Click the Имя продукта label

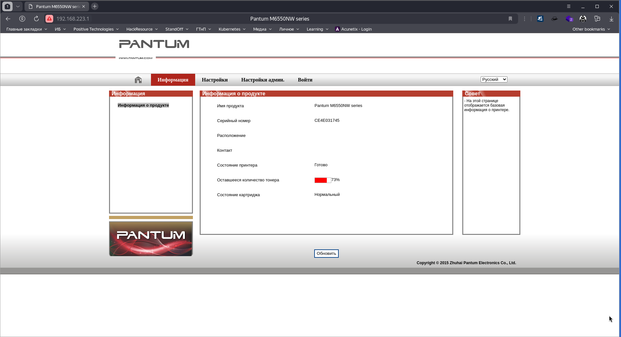pos(230,106)
